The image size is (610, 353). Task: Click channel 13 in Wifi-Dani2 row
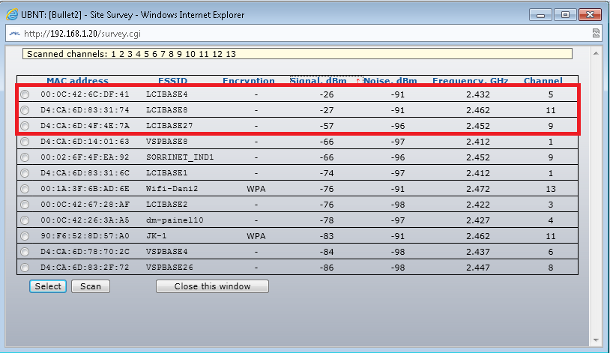(551, 189)
